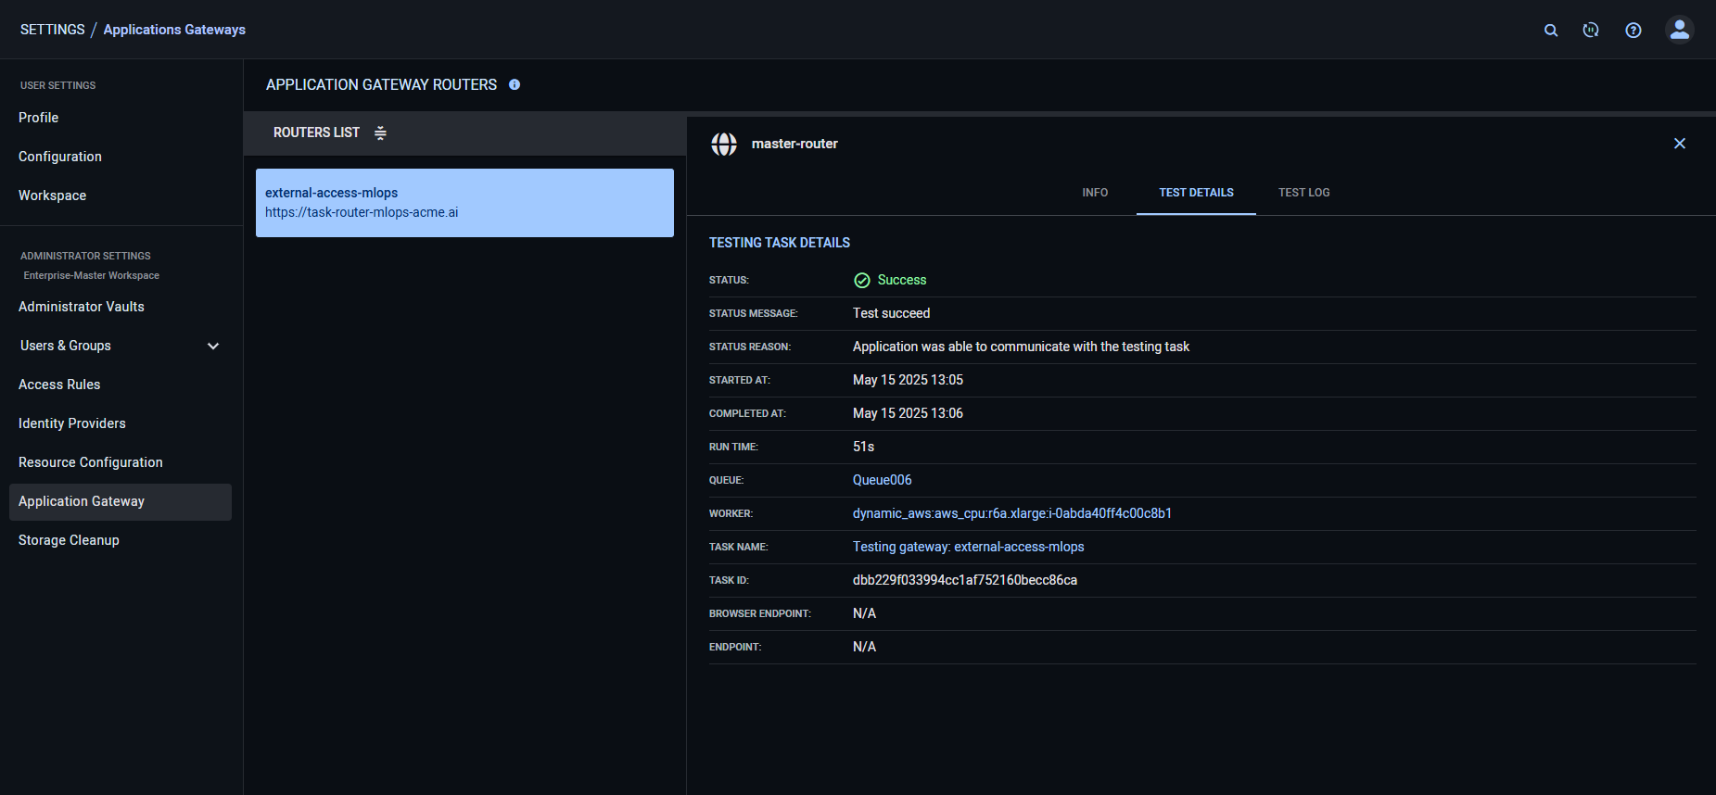Switch to the Info tab
The image size is (1716, 795).
[1094, 193]
